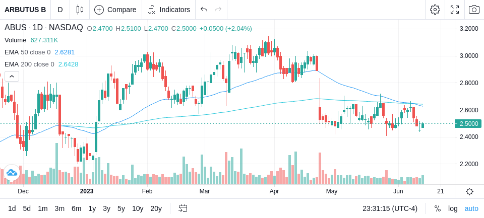Select the Volume indicator legend
This screenshot has height=218, width=484.
click(16, 40)
